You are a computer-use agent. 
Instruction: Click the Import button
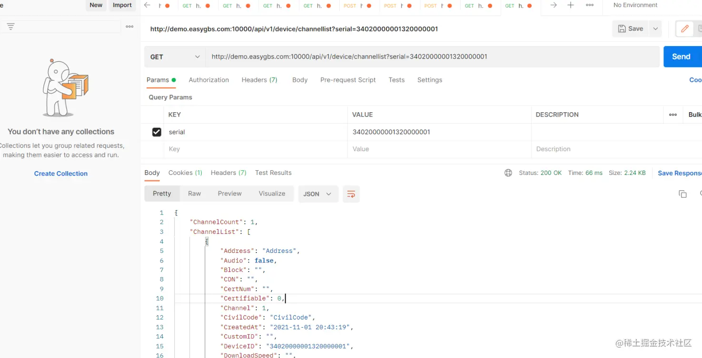point(122,5)
